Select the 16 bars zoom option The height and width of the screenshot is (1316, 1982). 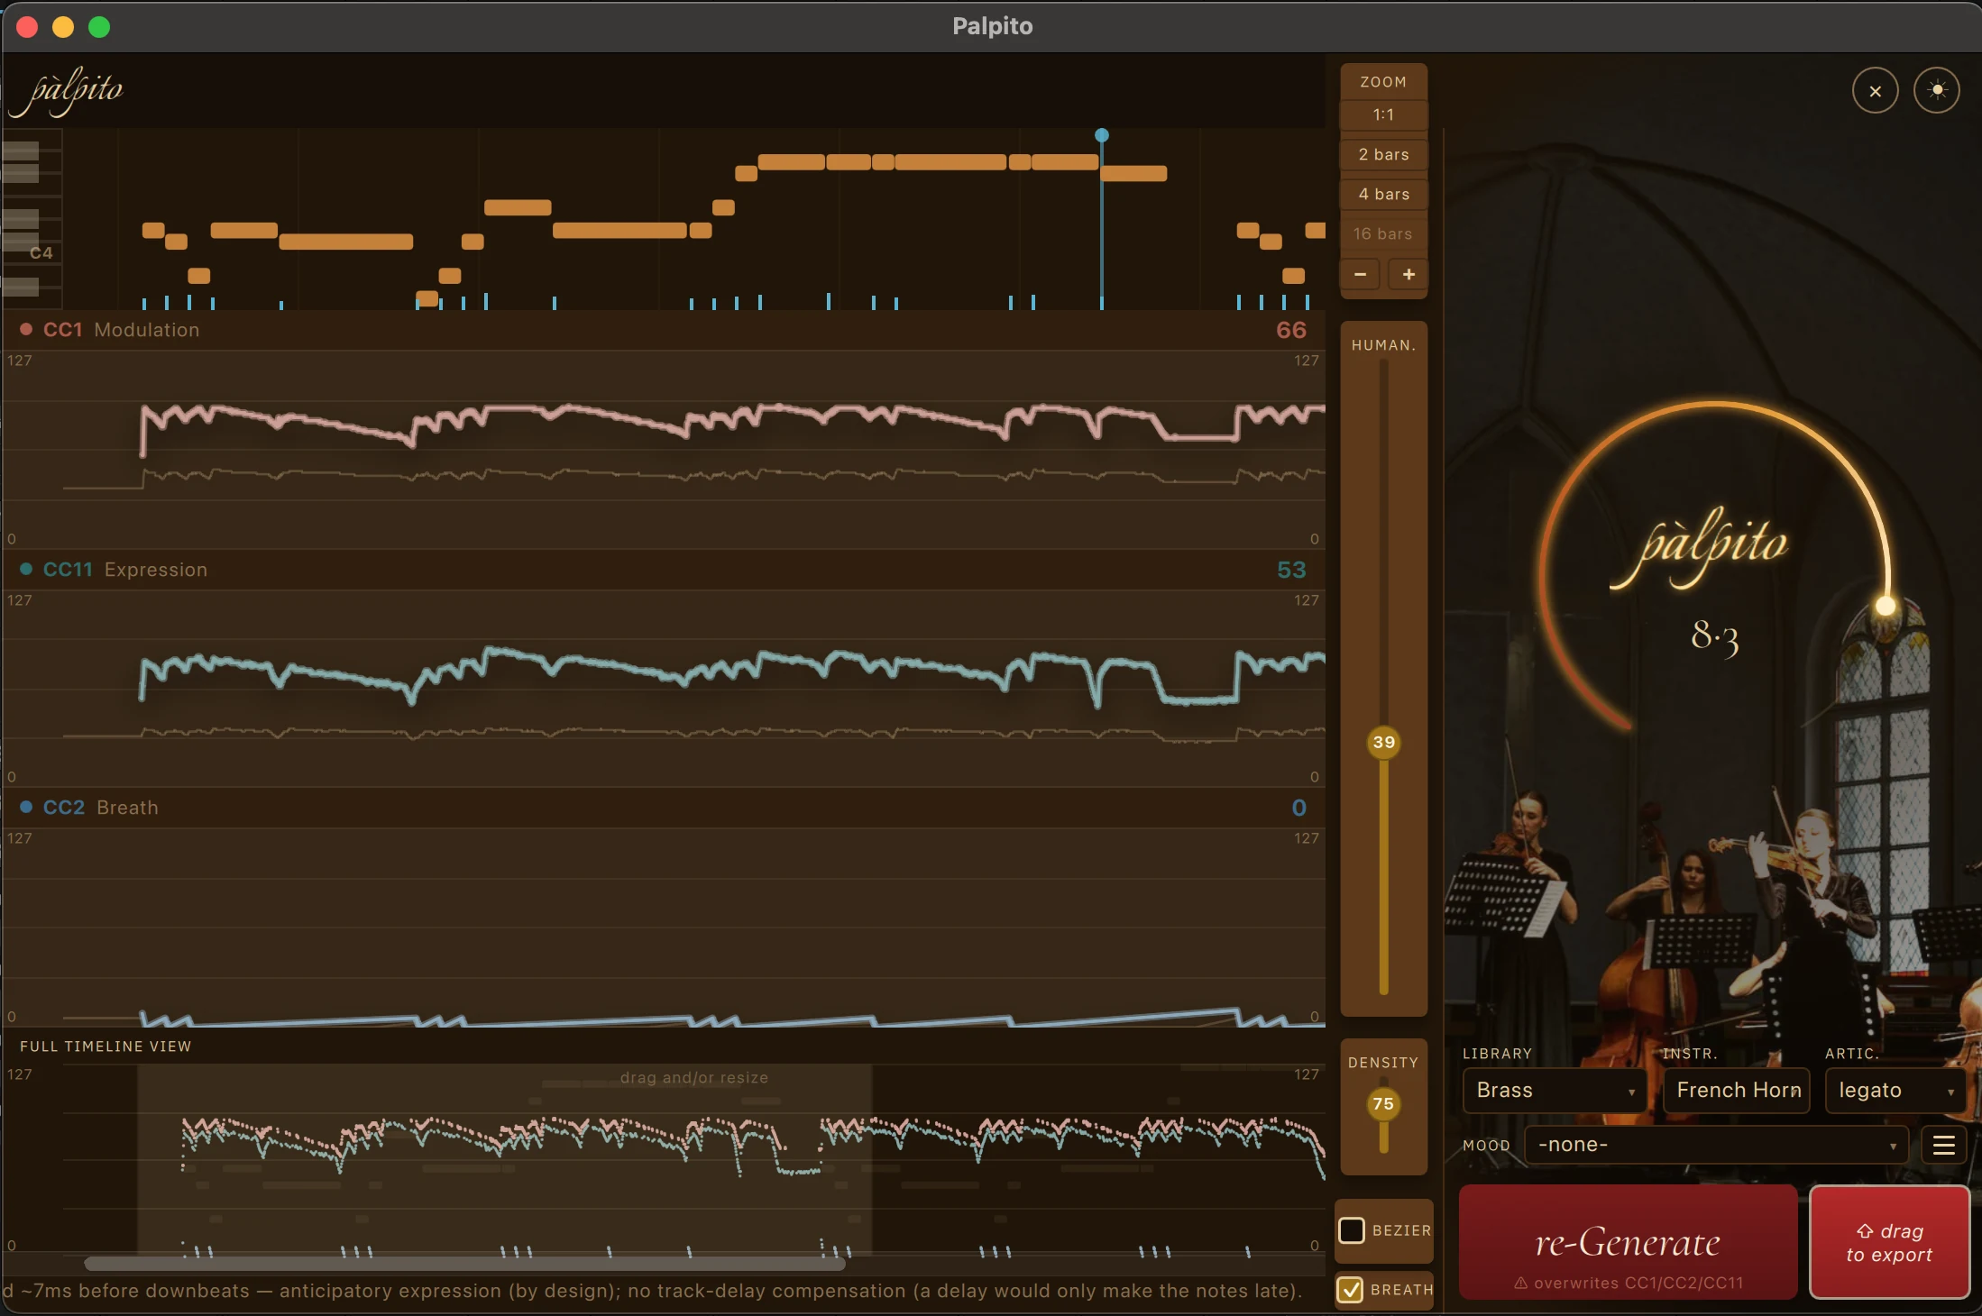tap(1383, 233)
